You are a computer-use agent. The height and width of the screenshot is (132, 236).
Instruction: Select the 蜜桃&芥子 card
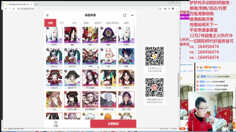pyautogui.click(x=72, y=79)
